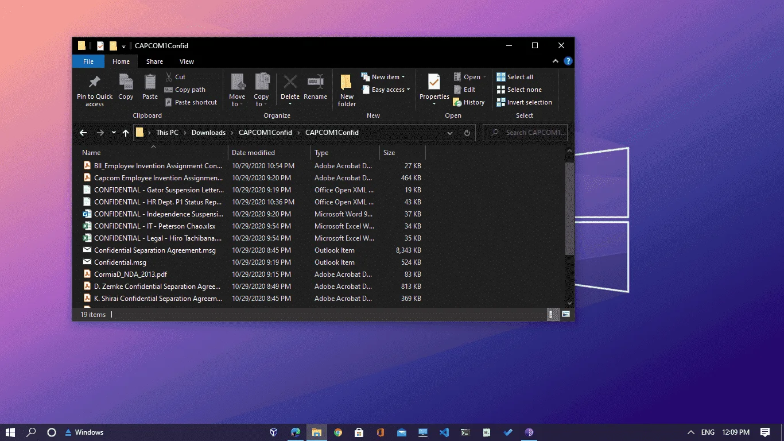Switch to the Home ribbon tab

(x=121, y=61)
